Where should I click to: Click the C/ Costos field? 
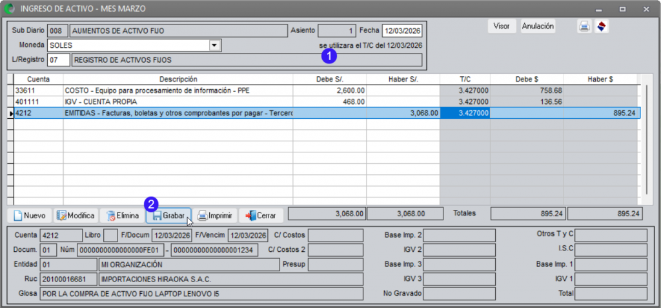[x=336, y=235]
